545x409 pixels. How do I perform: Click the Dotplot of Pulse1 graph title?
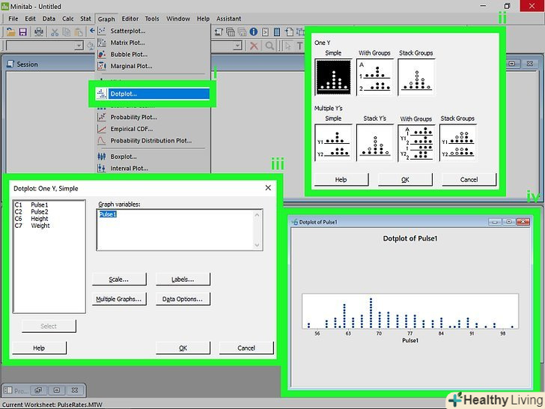coord(410,238)
